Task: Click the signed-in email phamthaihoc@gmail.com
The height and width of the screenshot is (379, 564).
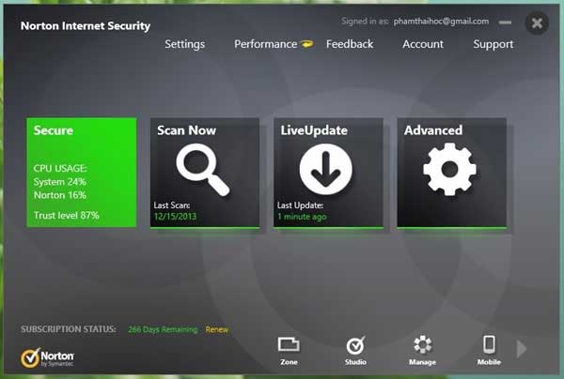Action: pos(441,22)
